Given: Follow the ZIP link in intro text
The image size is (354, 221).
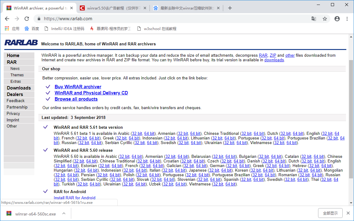Looking at the screenshot, I should [273, 55].
